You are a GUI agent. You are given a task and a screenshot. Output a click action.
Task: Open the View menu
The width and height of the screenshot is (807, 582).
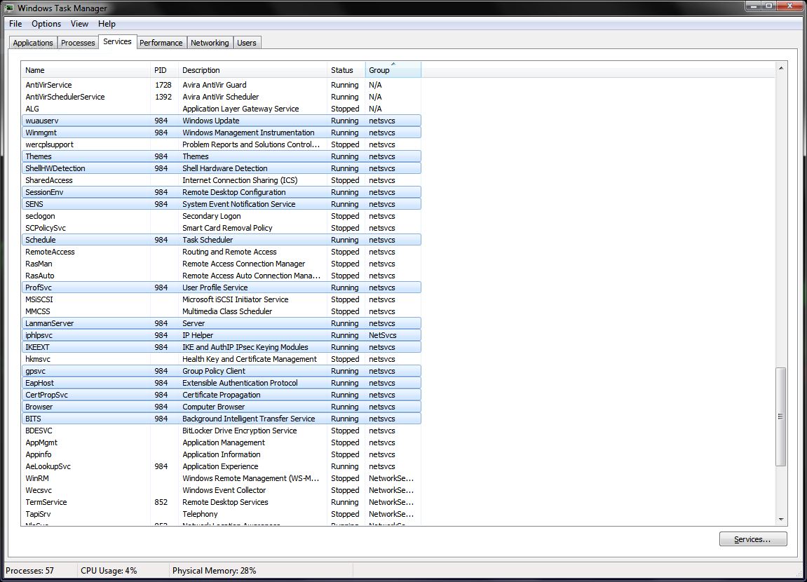click(x=79, y=24)
